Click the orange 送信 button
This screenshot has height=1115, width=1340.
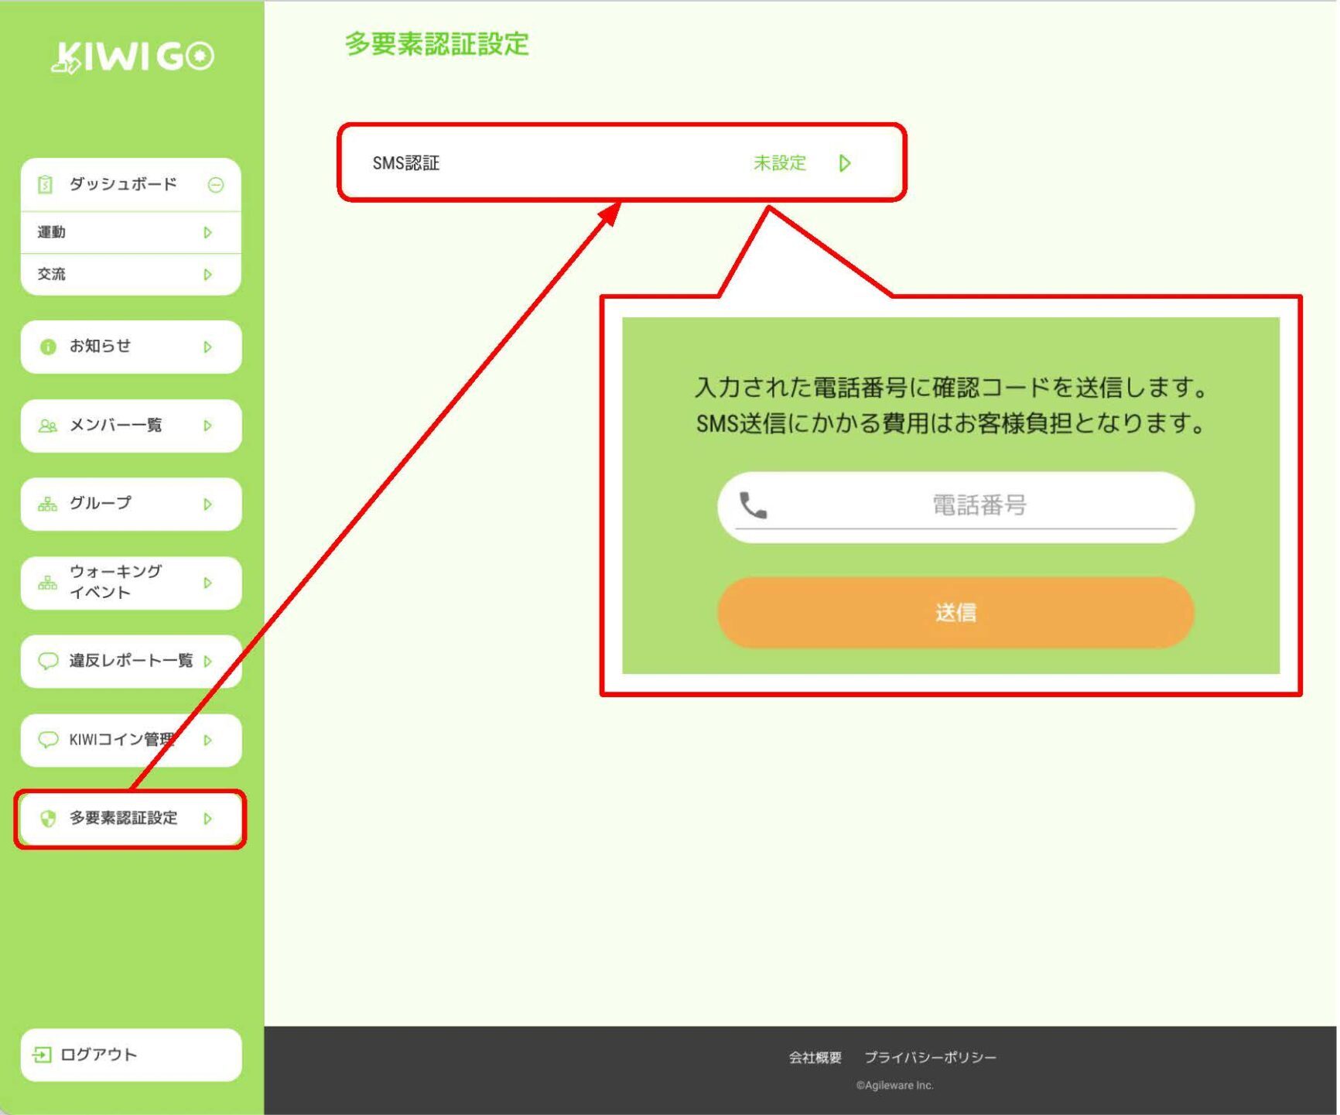[x=956, y=612]
